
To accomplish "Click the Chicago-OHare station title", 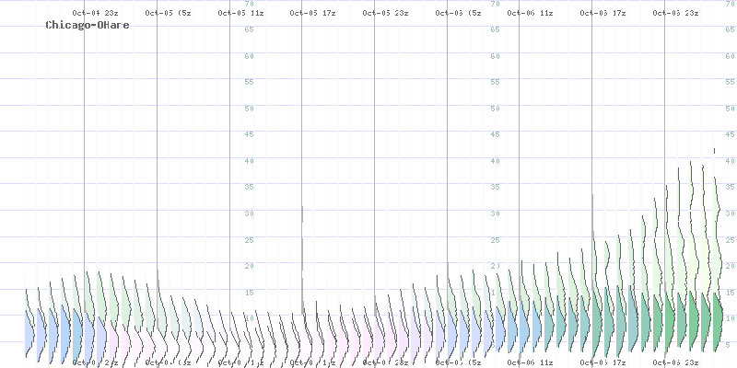I will tap(88, 25).
